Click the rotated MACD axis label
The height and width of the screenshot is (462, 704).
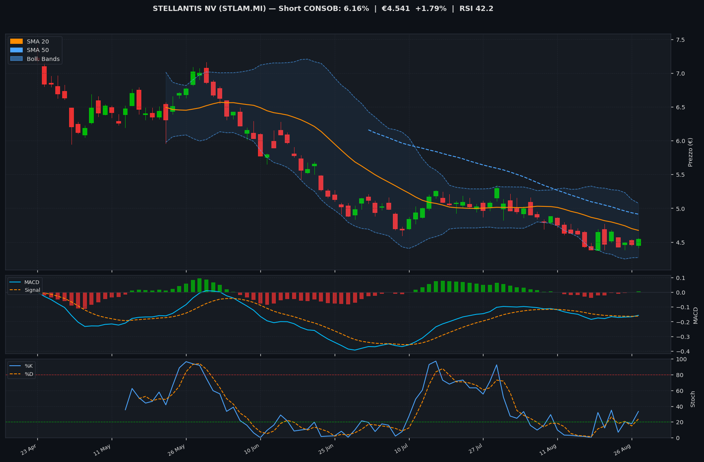695,315
